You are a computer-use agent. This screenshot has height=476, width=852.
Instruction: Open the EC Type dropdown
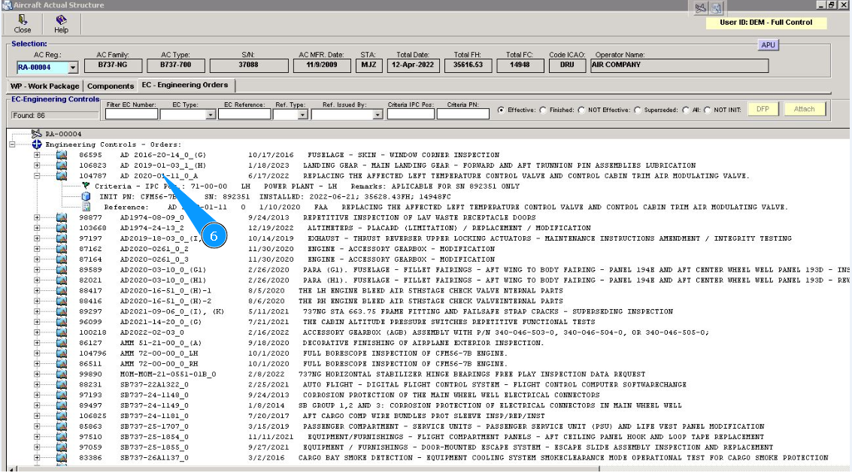pyautogui.click(x=211, y=114)
